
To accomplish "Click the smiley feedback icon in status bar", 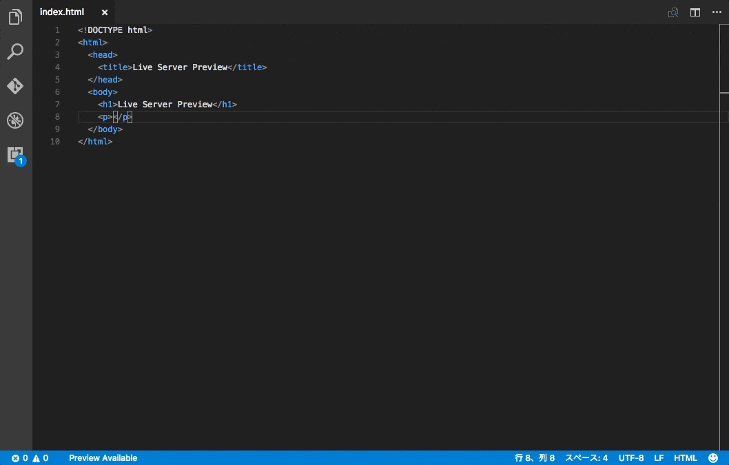I will (x=713, y=457).
